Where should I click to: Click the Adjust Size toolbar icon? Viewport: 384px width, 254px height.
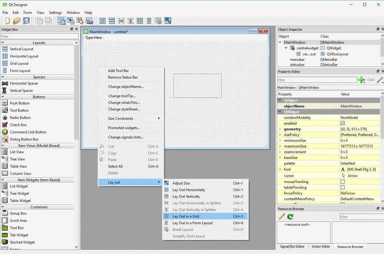[168, 21]
